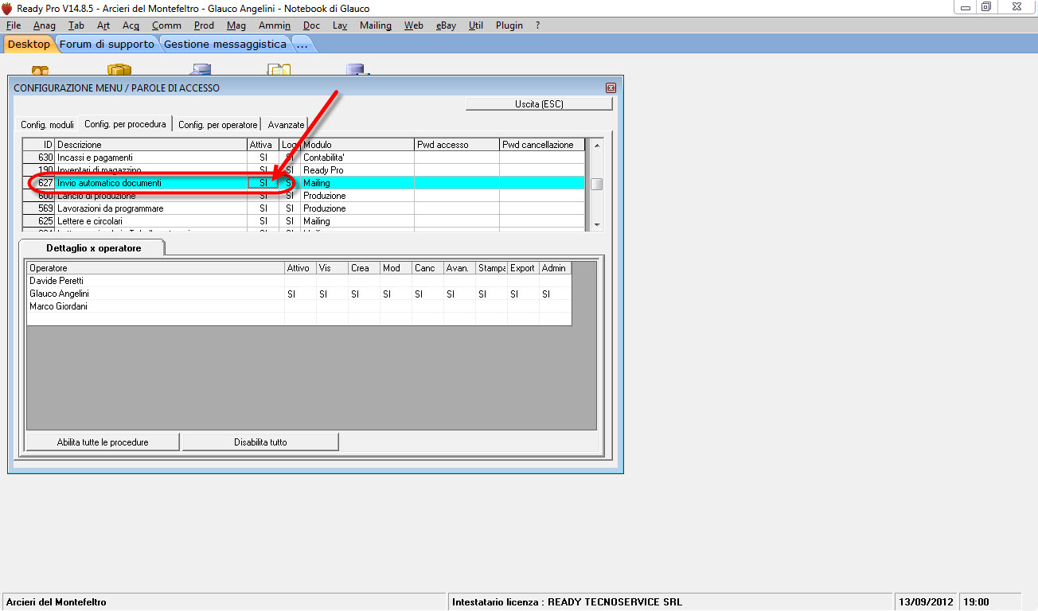Select the Avanzate tab
The image size is (1038, 611).
pos(286,125)
